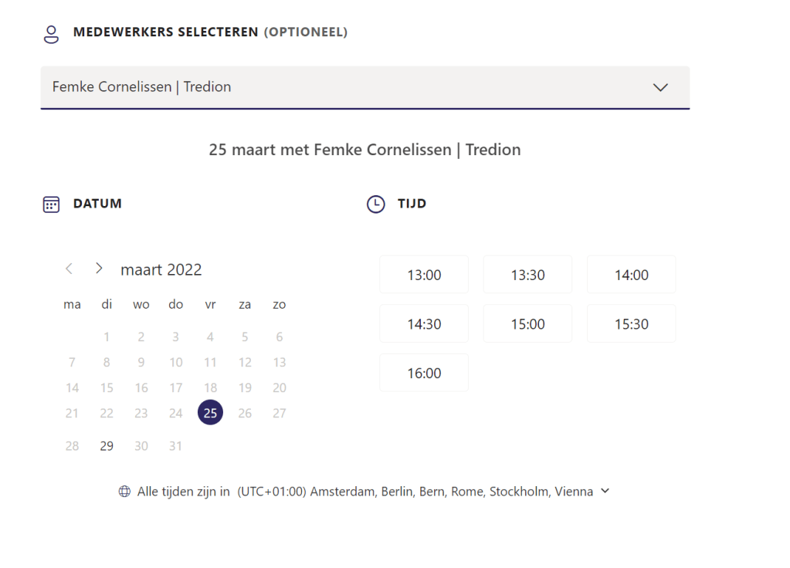Open the Femke Cornelissen staff dropdown
This screenshot has width=790, height=568.
[x=364, y=87]
